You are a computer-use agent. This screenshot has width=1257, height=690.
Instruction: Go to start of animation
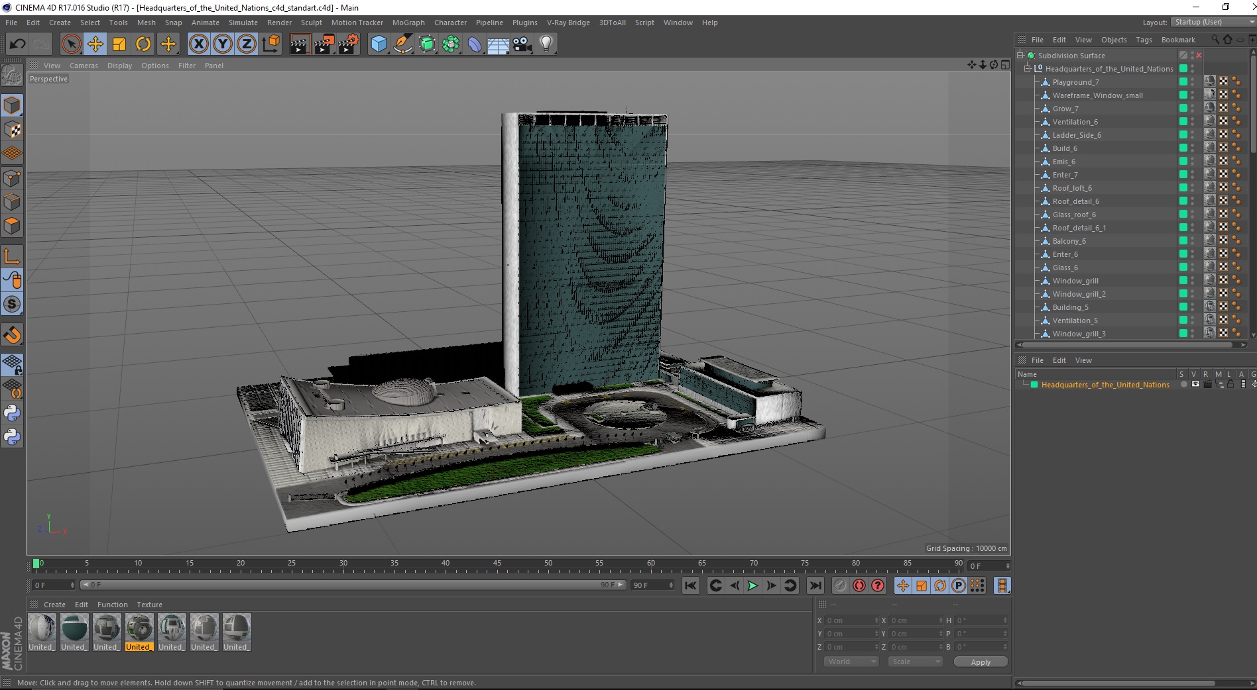690,585
